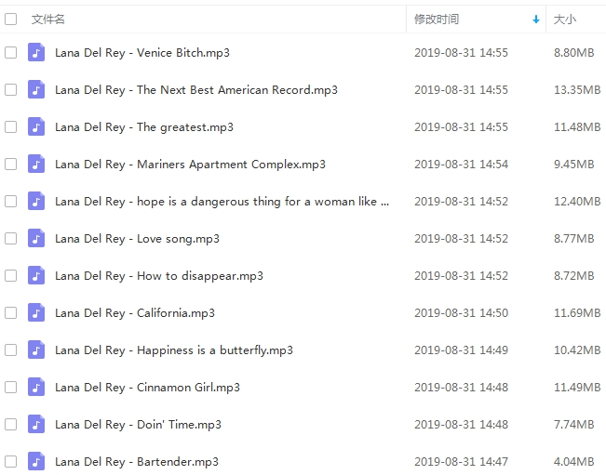Click music icon for The greatest.mp3
Screen dimensions: 606x475
coord(36,127)
